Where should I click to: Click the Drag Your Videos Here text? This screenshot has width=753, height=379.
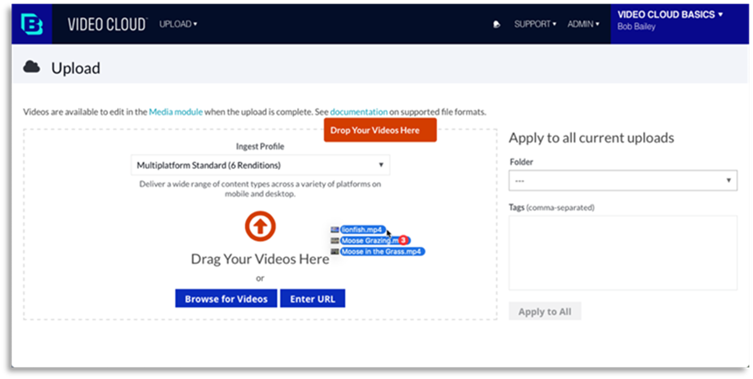260,259
